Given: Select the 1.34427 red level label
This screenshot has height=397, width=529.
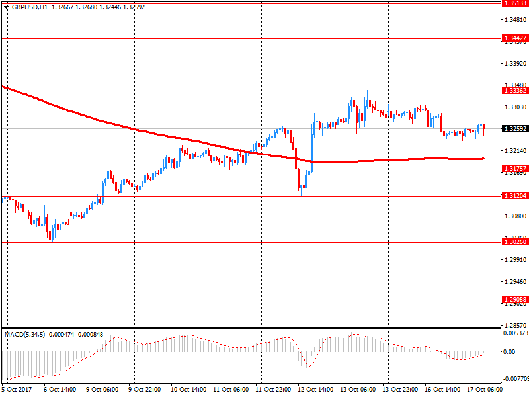Looking at the screenshot, I should pyautogui.click(x=515, y=38).
